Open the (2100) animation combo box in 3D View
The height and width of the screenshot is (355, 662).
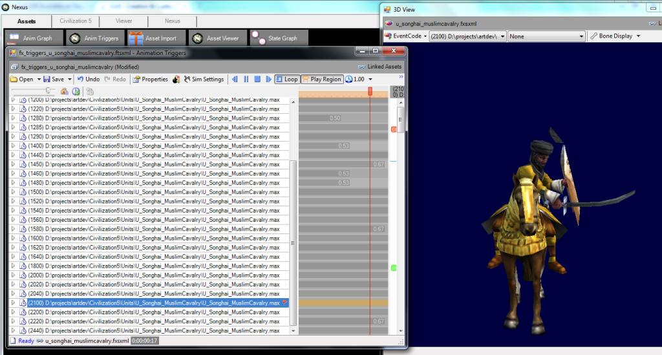tap(467, 36)
